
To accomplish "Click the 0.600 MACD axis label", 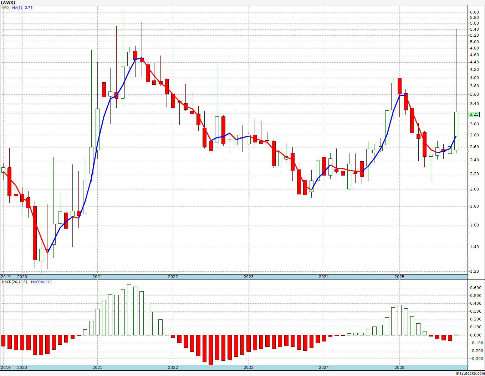I will (475, 288).
